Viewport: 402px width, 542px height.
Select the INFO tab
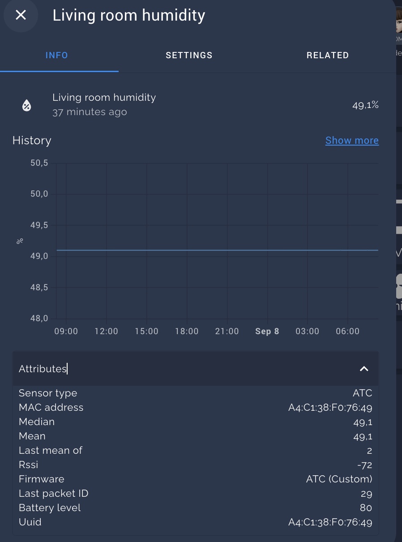pos(56,55)
